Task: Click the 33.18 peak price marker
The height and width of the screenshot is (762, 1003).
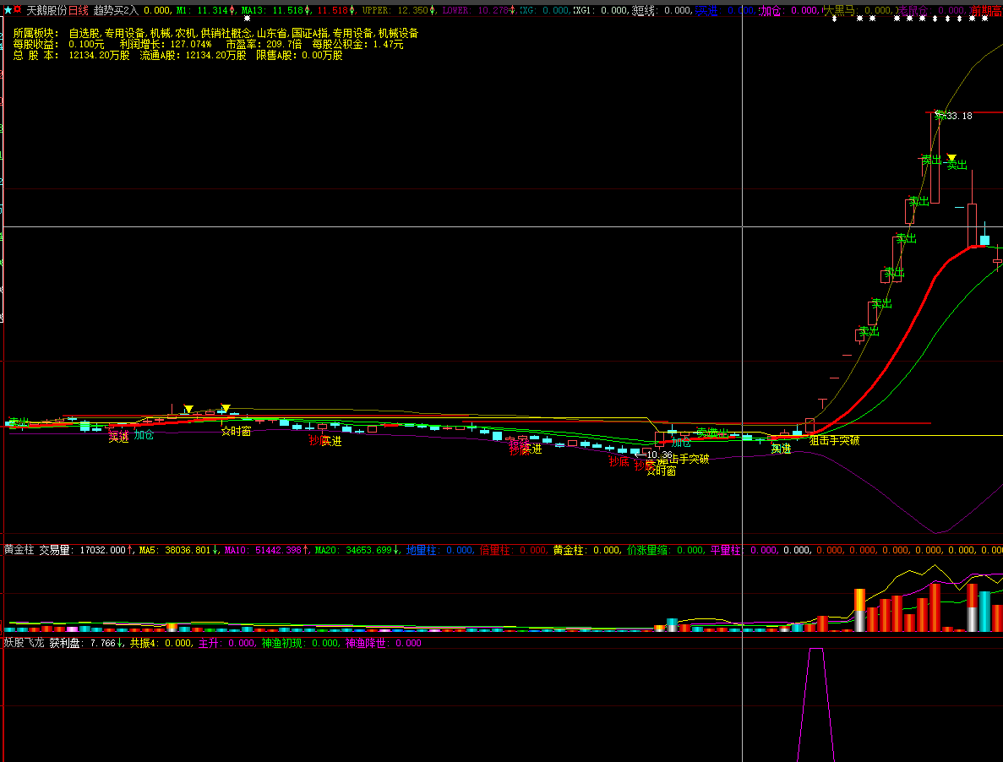Action: (958, 116)
